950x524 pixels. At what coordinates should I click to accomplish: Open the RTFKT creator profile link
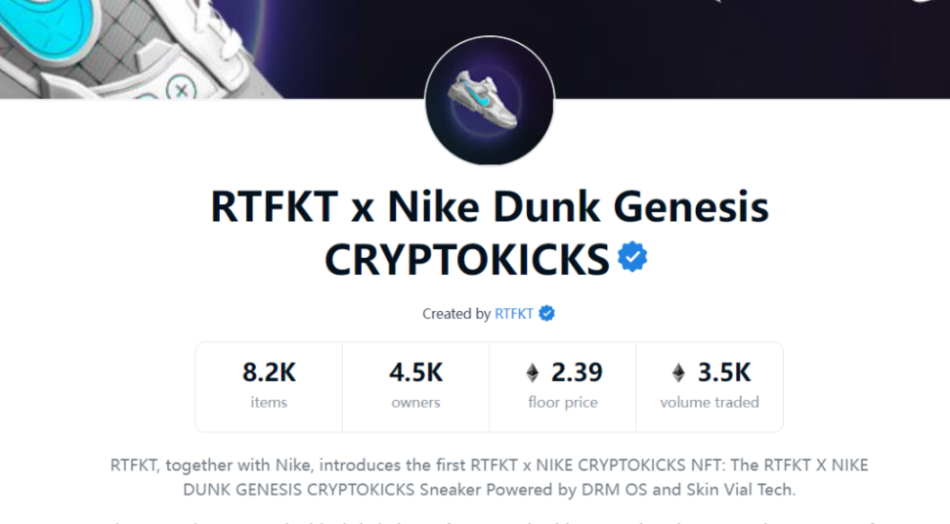click(514, 314)
